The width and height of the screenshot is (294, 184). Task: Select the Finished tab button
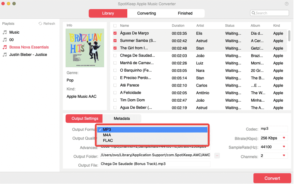pos(185,13)
